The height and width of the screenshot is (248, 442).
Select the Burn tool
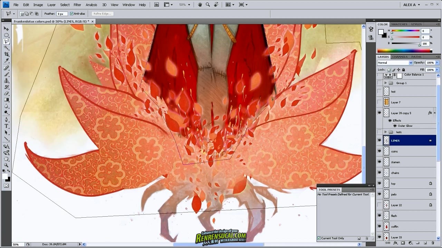6,113
